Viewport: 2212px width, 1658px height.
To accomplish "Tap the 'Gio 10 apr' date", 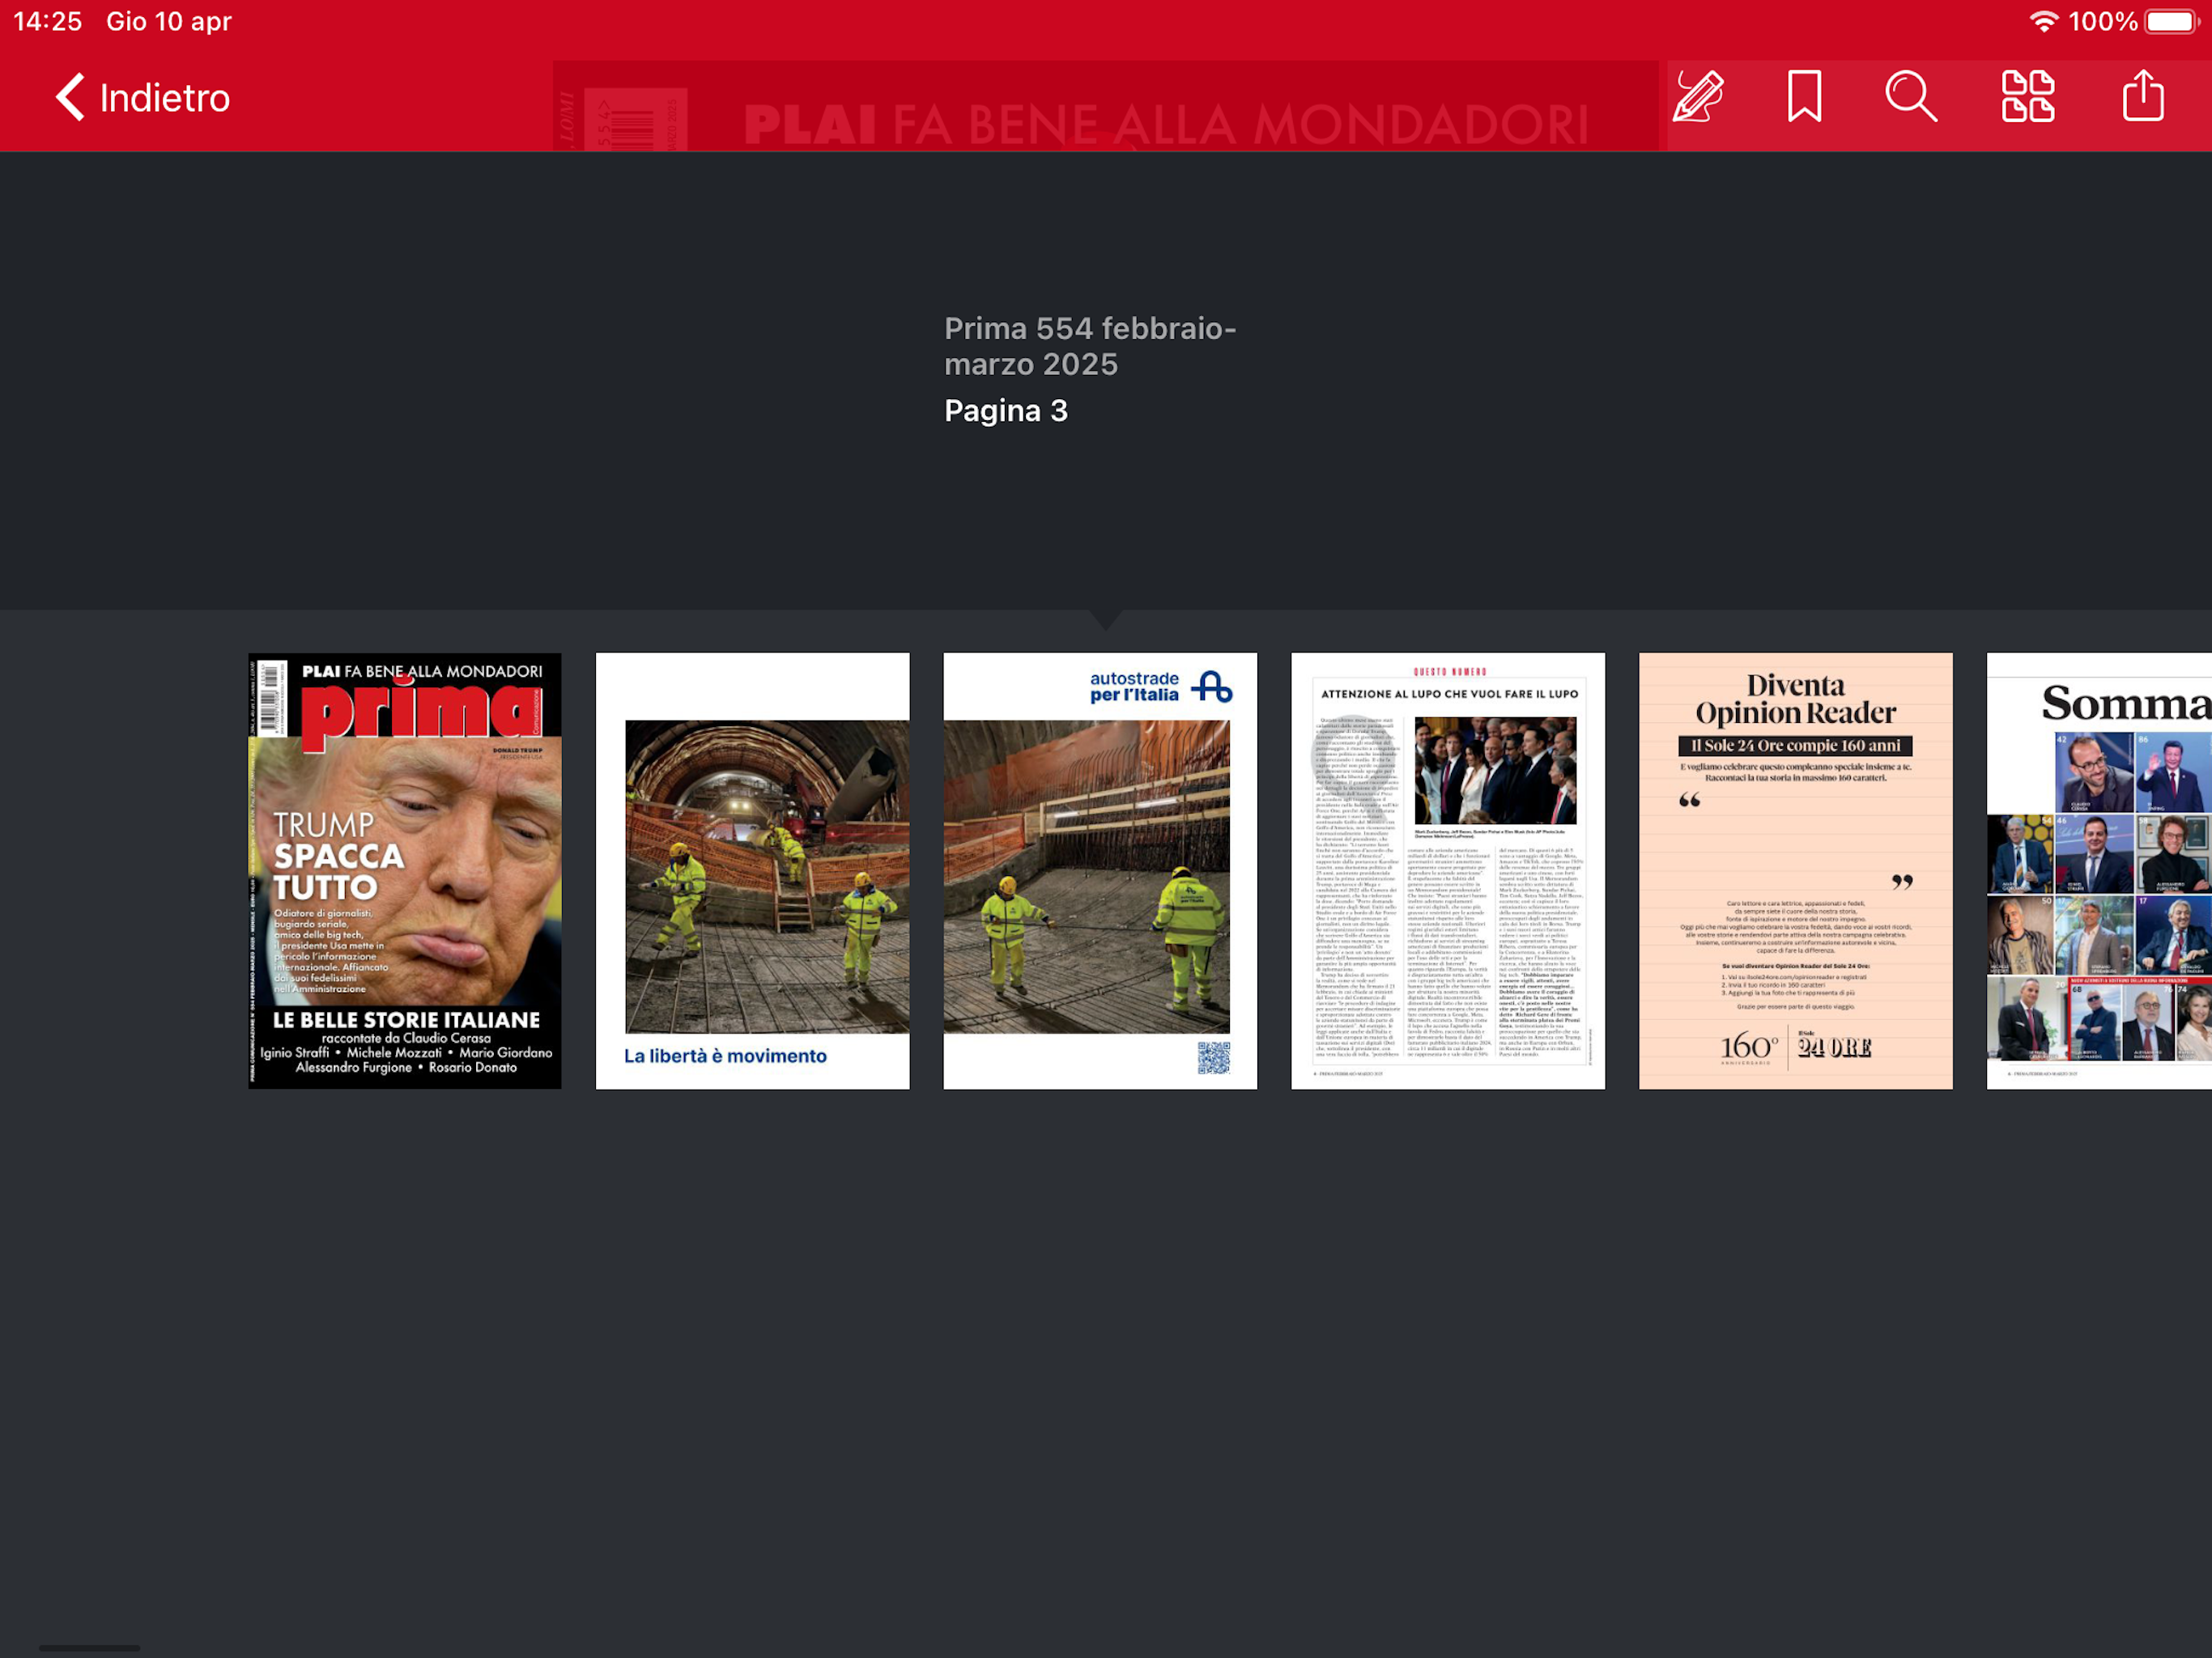I will [169, 21].
